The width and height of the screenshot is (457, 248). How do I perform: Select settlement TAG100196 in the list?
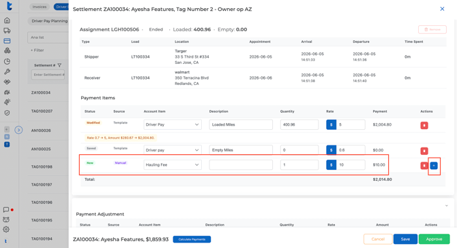[x=42, y=202]
